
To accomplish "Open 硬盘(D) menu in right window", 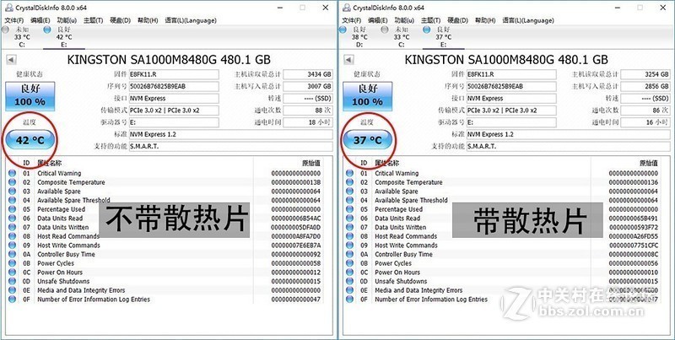I will pyautogui.click(x=457, y=20).
